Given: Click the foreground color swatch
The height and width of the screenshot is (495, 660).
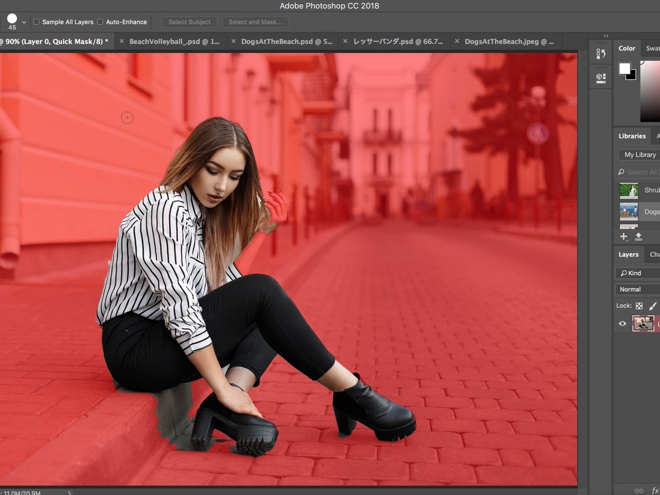Looking at the screenshot, I should [x=624, y=68].
